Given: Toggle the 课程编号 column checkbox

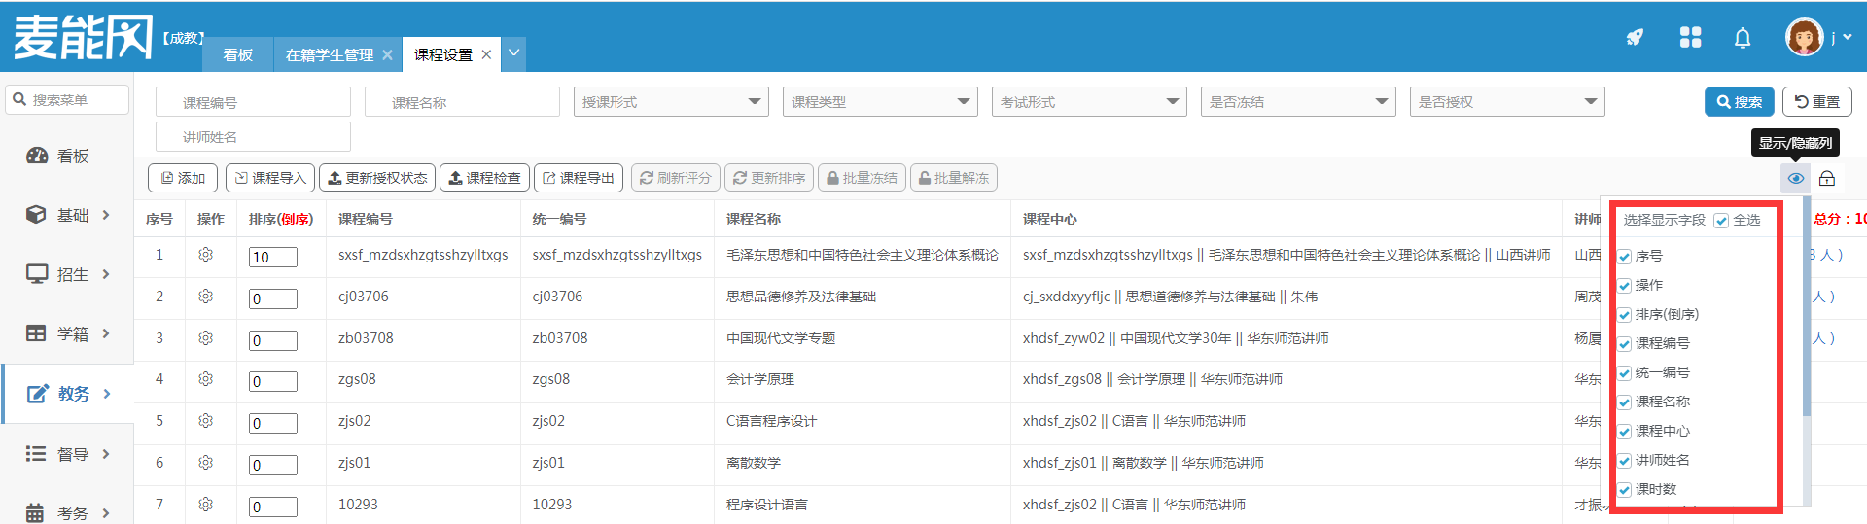Looking at the screenshot, I should coord(1625,344).
